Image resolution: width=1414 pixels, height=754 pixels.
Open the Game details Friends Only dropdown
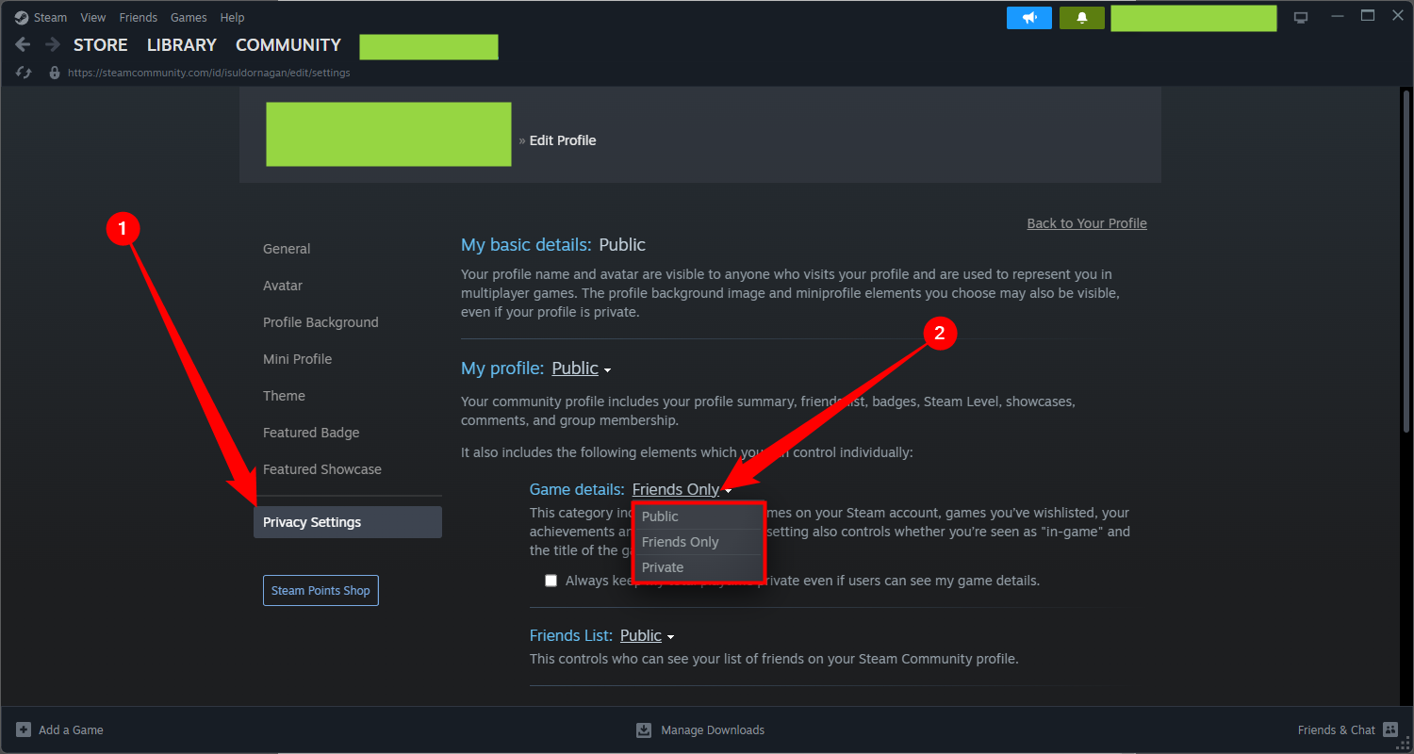(x=682, y=489)
